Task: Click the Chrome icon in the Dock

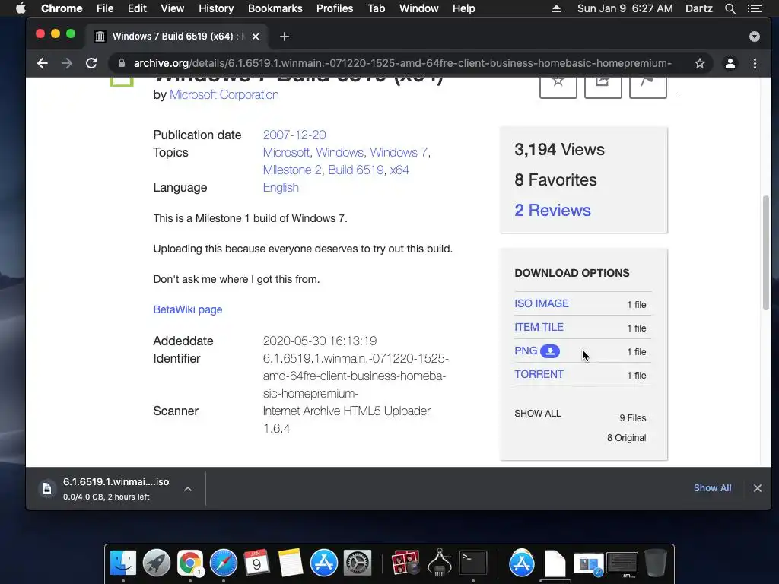Action: [x=189, y=563]
